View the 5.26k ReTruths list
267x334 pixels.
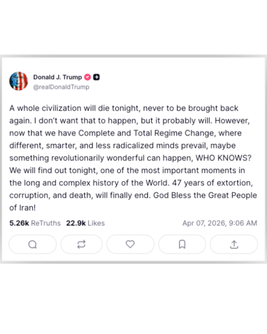pyautogui.click(x=35, y=223)
